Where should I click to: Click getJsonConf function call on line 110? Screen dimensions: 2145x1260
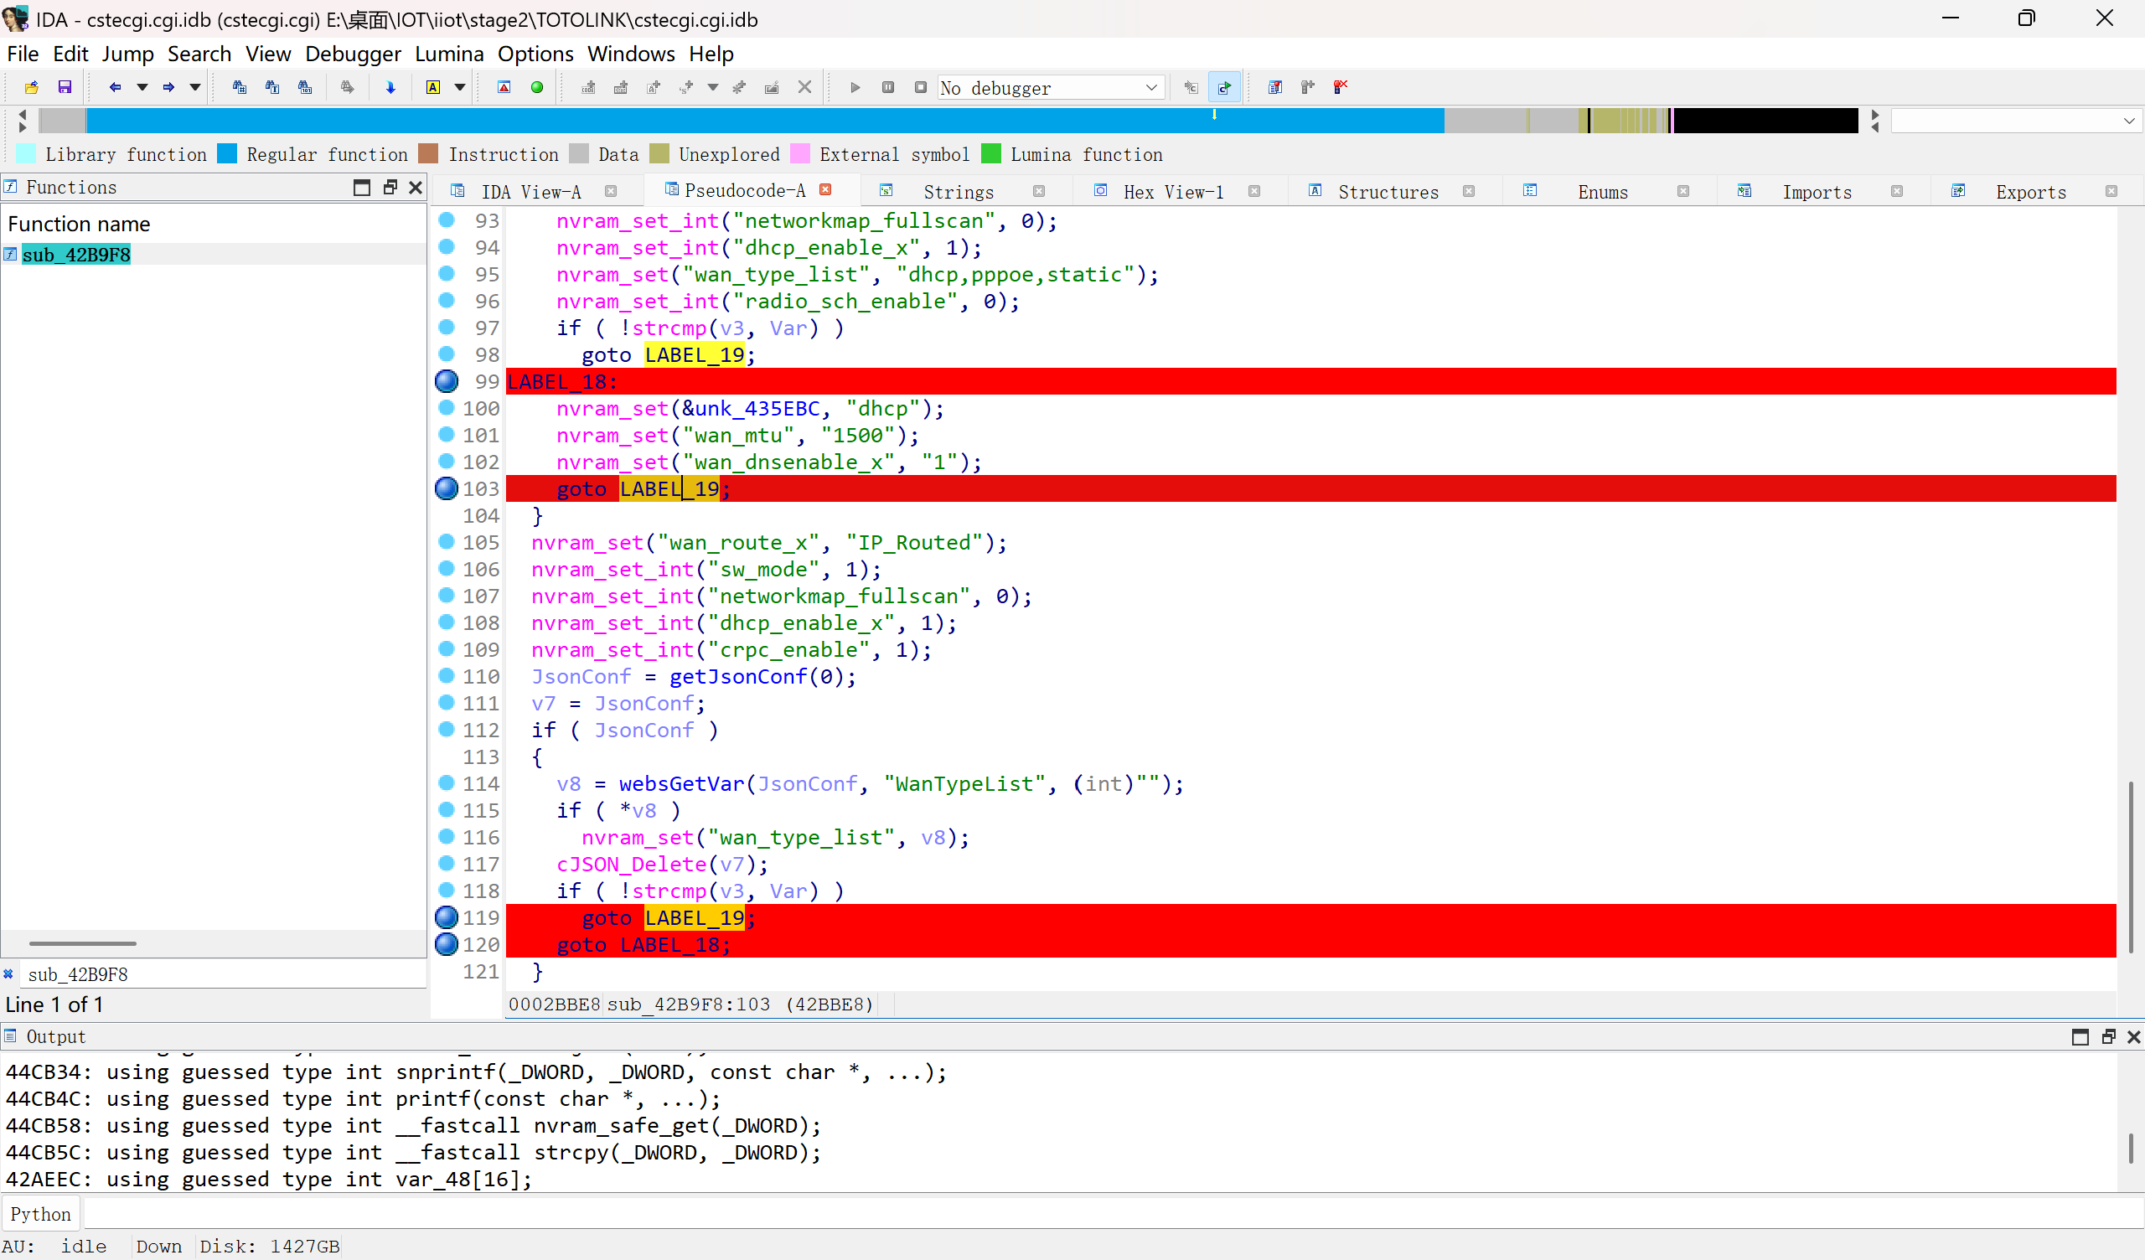coord(737,677)
